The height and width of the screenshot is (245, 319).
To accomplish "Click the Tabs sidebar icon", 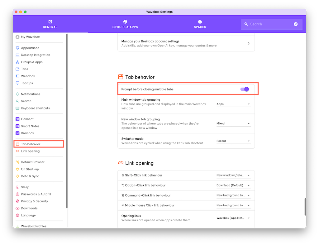I will pyautogui.click(x=17, y=69).
